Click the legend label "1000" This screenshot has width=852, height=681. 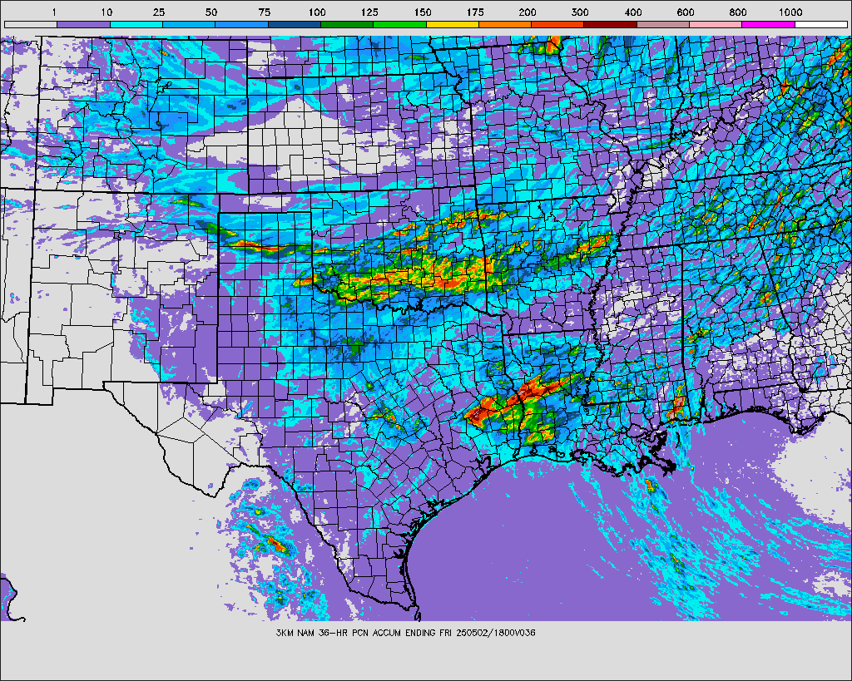coord(790,12)
